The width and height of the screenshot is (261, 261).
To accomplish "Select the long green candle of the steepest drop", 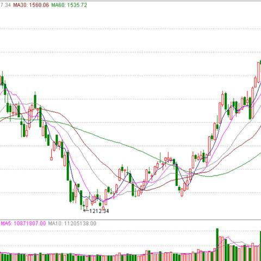I will pyautogui.click(x=68, y=166).
